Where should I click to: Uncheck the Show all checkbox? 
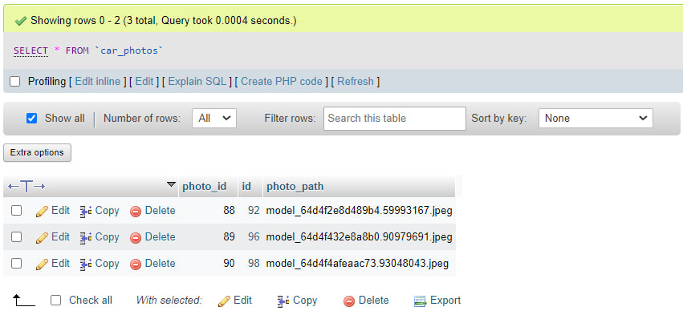click(32, 119)
